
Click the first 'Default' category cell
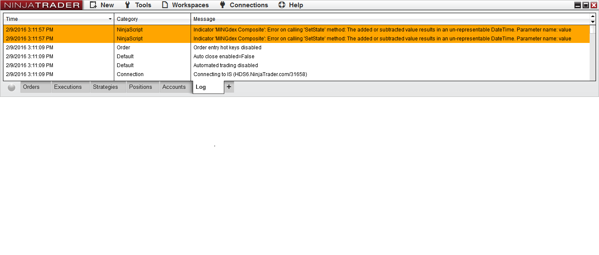pos(152,57)
